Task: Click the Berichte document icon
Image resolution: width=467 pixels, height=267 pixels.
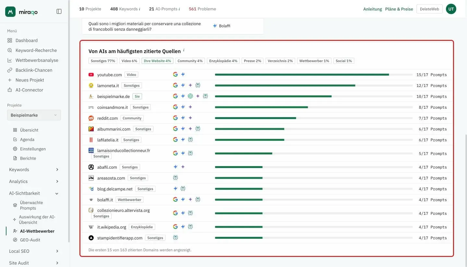Action: pos(15,158)
